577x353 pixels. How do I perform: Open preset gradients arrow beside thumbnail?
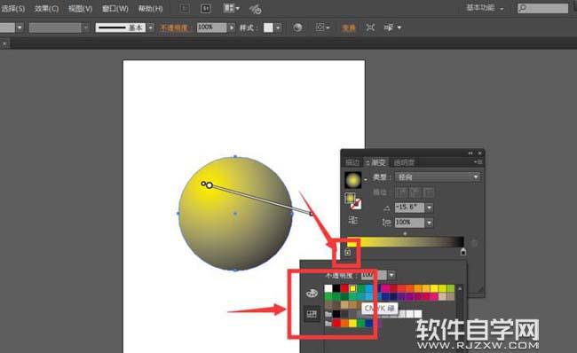coord(366,180)
